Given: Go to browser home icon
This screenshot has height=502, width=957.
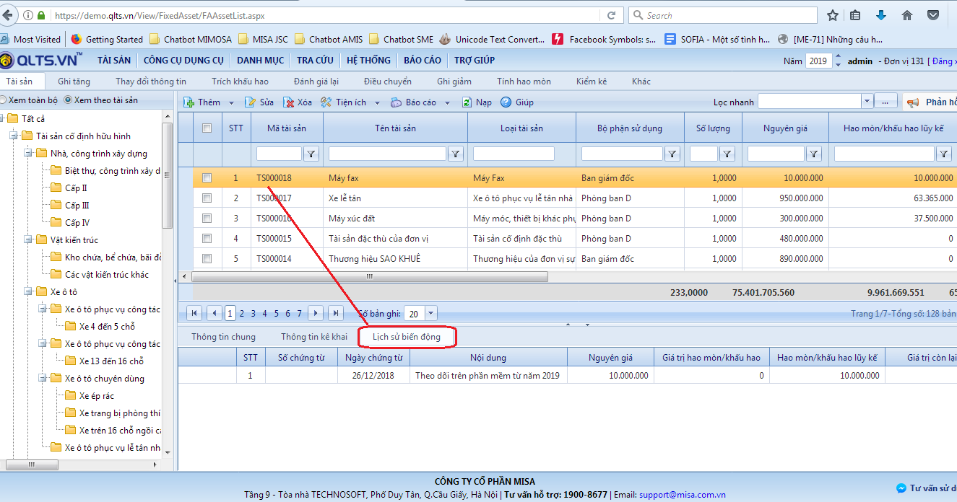Looking at the screenshot, I should pyautogui.click(x=906, y=15).
